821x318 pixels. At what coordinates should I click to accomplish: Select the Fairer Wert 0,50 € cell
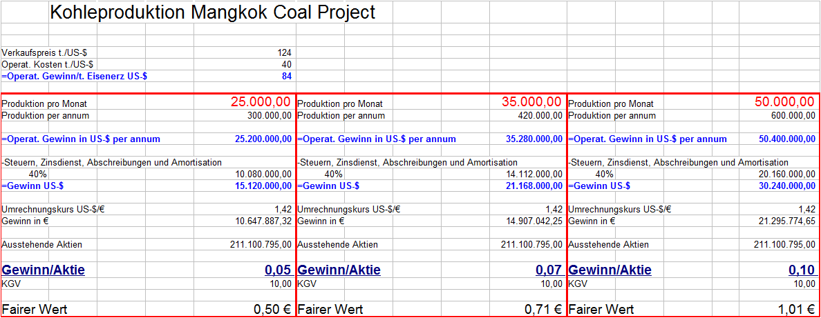point(272,309)
